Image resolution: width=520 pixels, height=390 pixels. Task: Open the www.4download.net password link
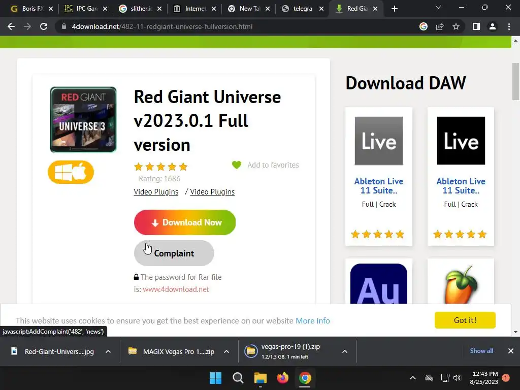click(x=176, y=289)
